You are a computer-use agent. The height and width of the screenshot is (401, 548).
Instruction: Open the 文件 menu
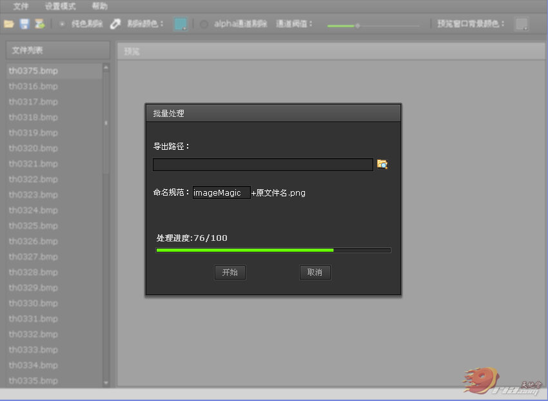tap(21, 6)
